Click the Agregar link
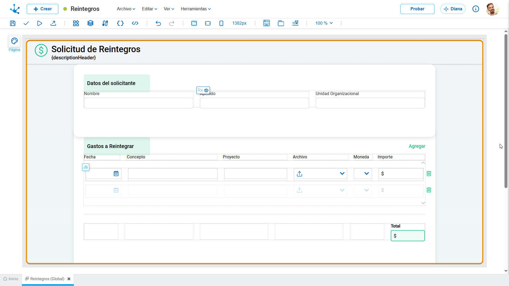This screenshot has width=509, height=286. tap(417, 146)
